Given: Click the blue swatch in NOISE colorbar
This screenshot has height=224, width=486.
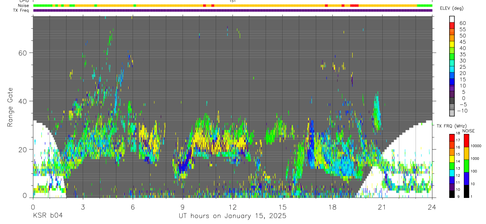Looking at the screenshot, I should click(x=467, y=179).
